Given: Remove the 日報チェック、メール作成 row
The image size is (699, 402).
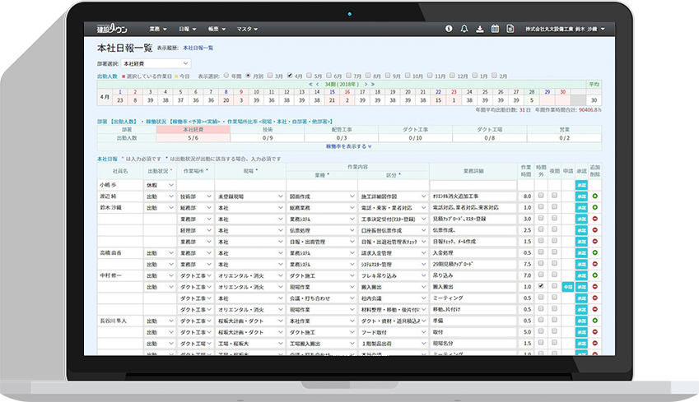Looking at the screenshot, I should coord(594,242).
